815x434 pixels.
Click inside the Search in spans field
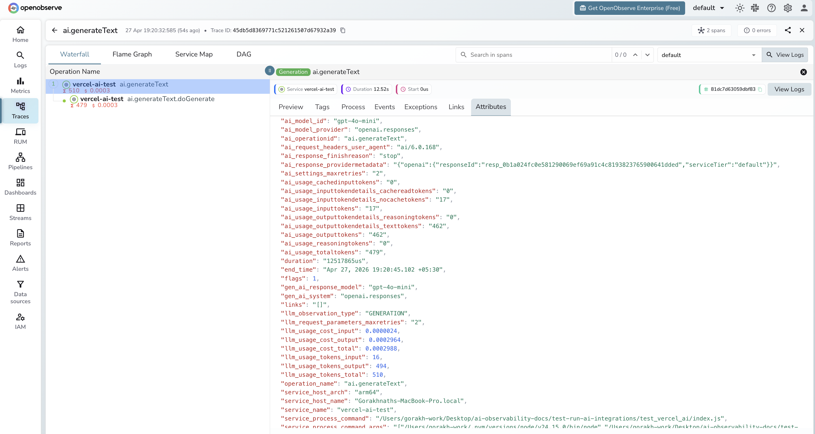pos(538,55)
